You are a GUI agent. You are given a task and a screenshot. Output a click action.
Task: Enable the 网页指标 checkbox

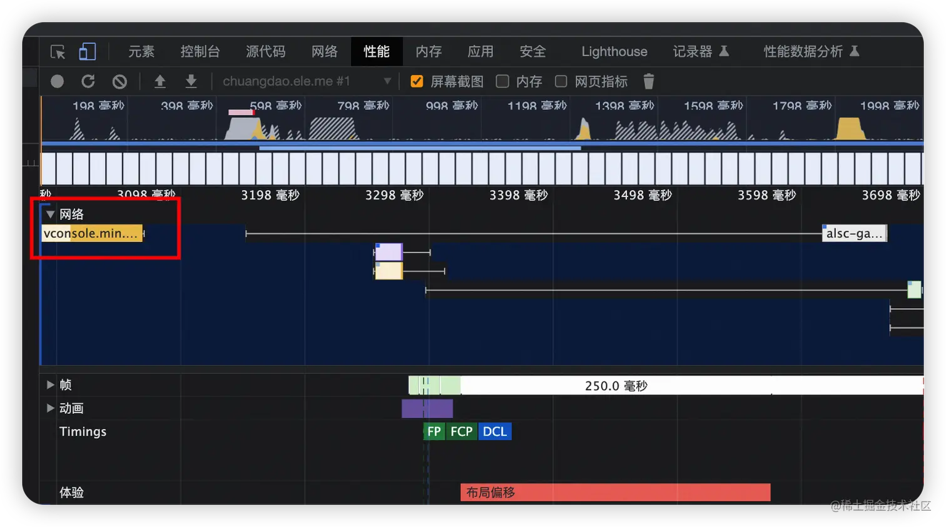(x=561, y=81)
